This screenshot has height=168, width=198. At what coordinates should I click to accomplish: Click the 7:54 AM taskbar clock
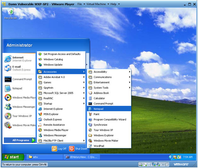188,157
